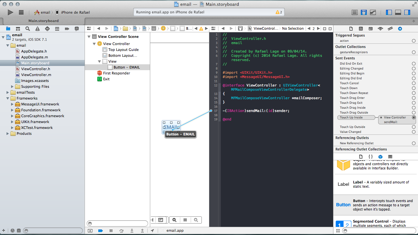Show the Identity inspector

371,29
